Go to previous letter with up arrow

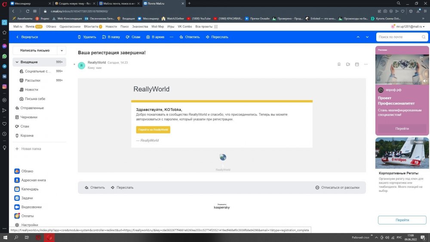point(358,37)
